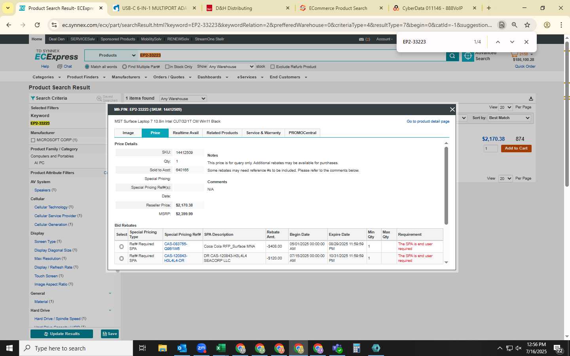Open Calculator from taskbar
The image size is (570, 356).
pos(356,348)
